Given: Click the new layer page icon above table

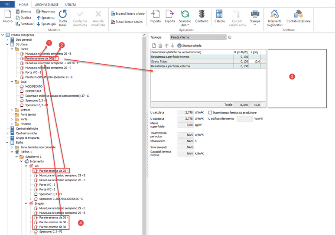Looking at the screenshot, I should [x=154, y=46].
